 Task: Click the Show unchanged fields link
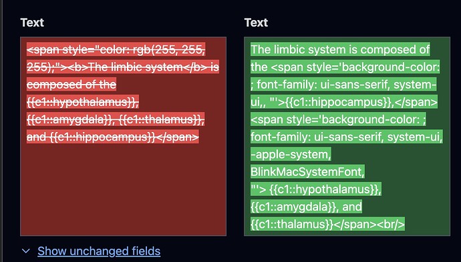pyautogui.click(x=99, y=251)
